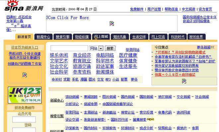The width and height of the screenshot is (219, 132).
Task: Click the 股票 hot keyword link
Action: pyautogui.click(x=124, y=80)
